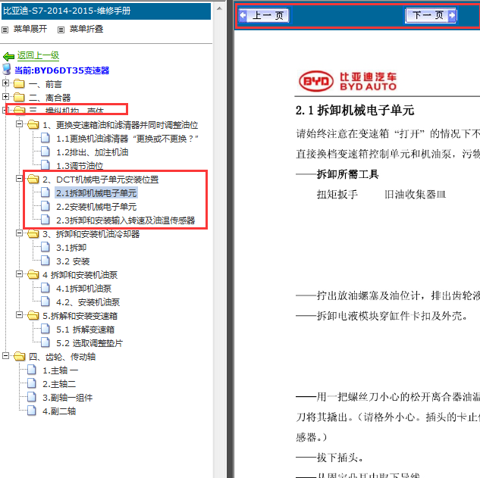Open the 2.主轴二 page
The height and width of the screenshot is (478, 480).
[x=59, y=384]
